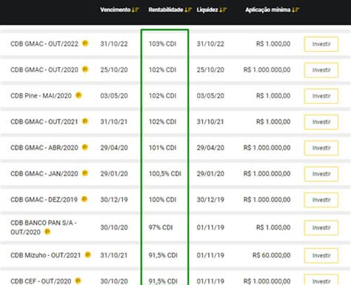The image size is (351, 285).
Task: Select the CDB GMAC - OUT/2022 name
Action: pos(44,44)
